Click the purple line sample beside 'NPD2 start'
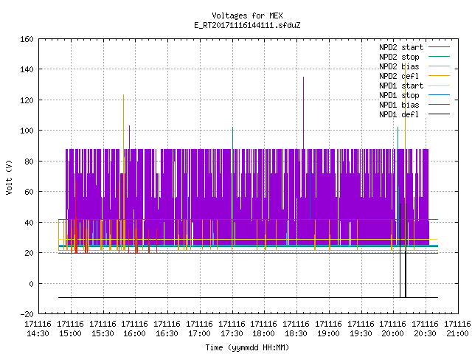472x354 pixels. coord(440,47)
